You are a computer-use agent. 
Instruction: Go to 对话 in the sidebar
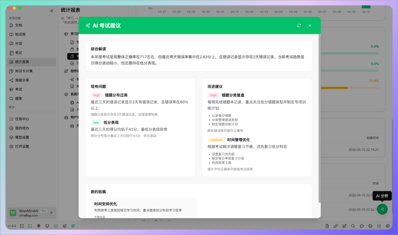(x=32, y=43)
